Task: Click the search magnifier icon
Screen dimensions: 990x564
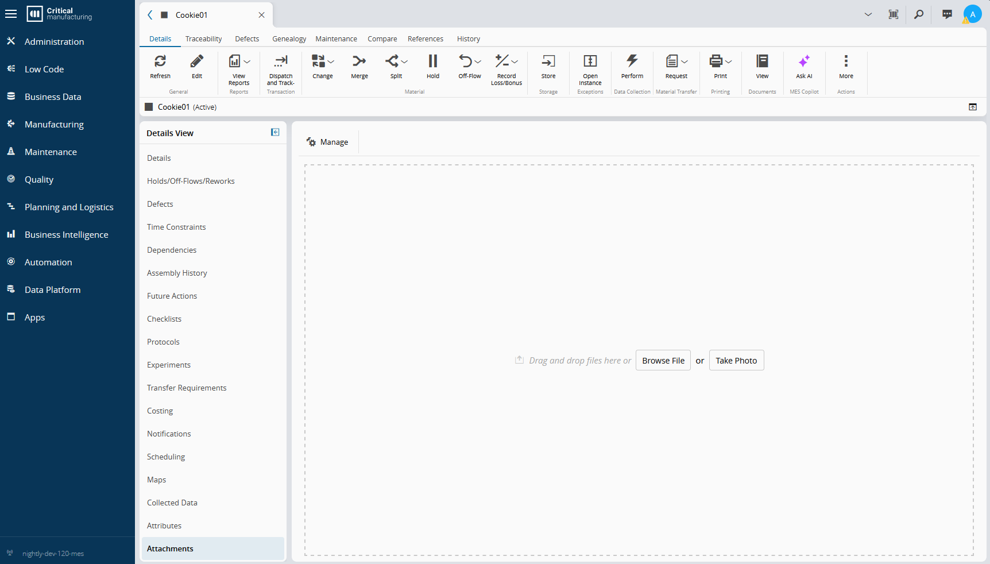Action: tap(919, 14)
